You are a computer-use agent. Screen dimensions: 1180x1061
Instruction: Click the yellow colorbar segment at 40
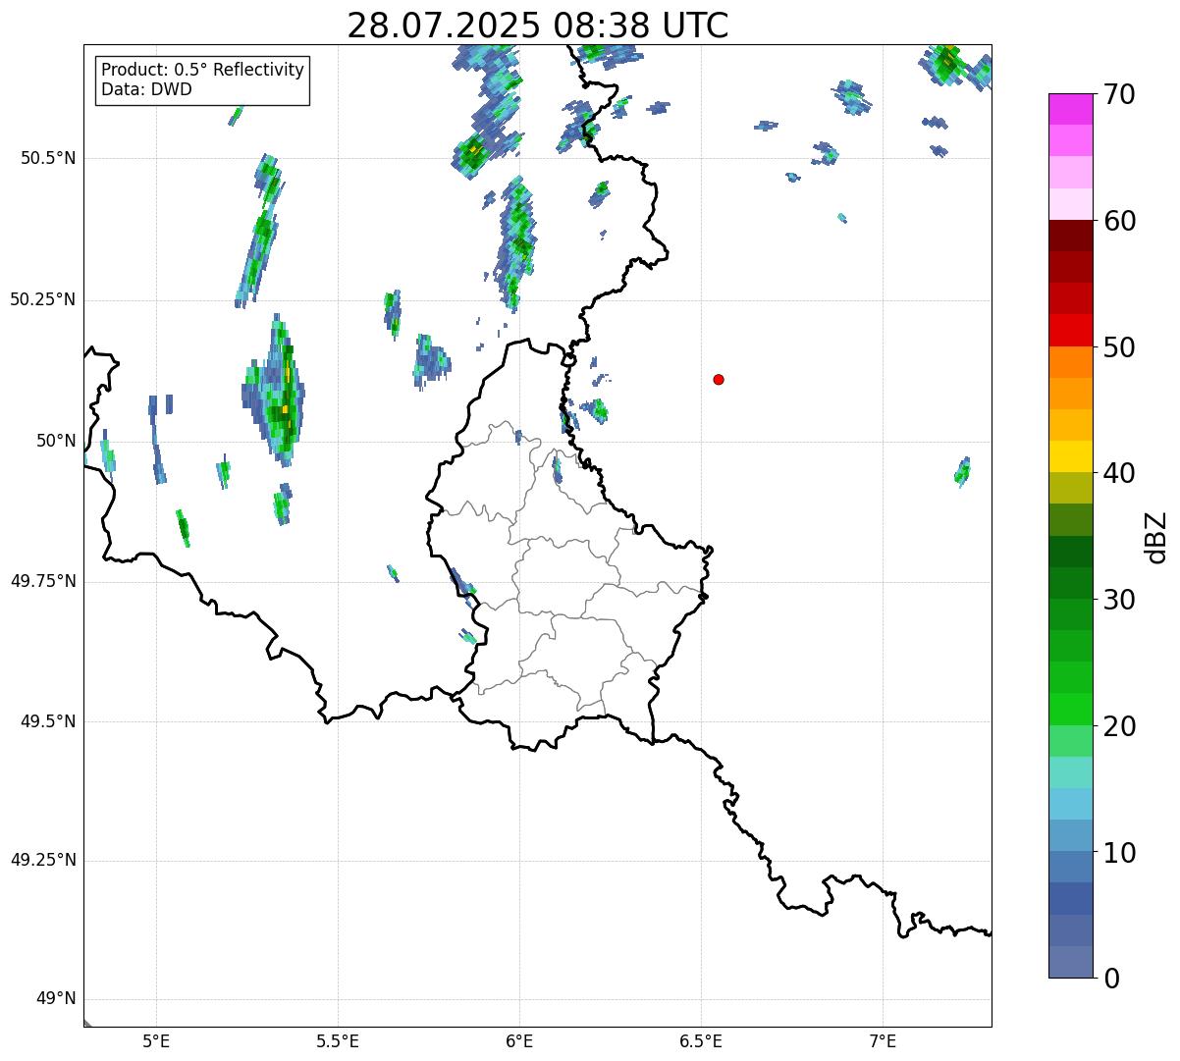(x=1070, y=456)
